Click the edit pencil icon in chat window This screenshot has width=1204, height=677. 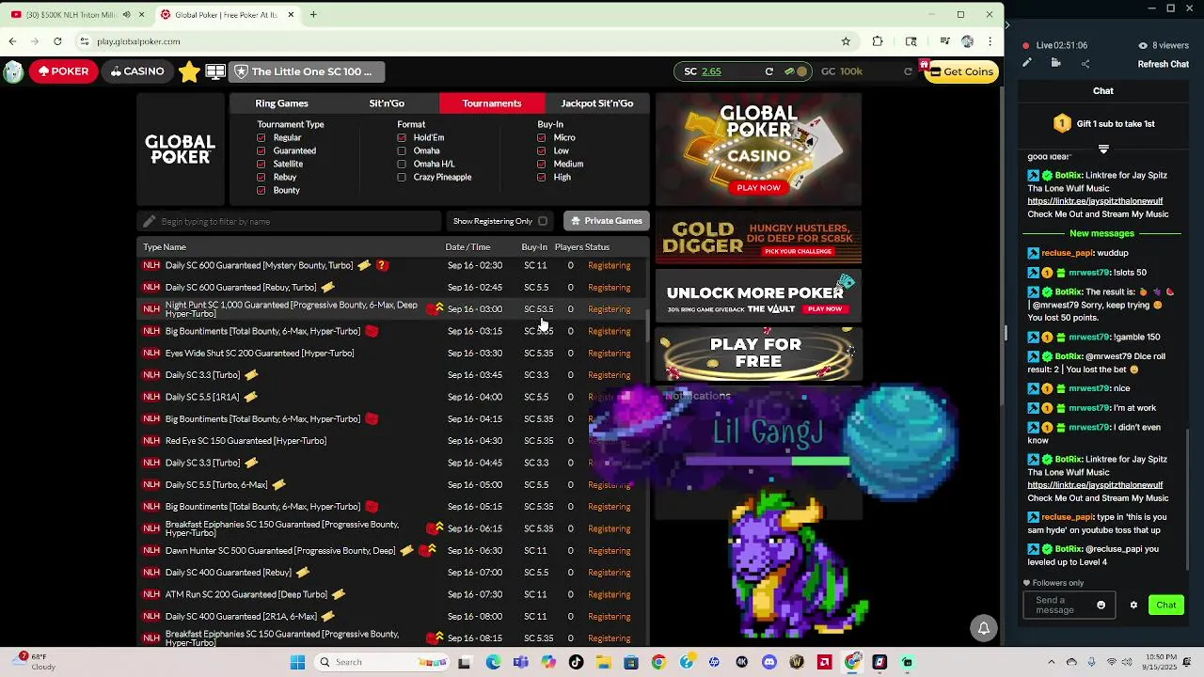(1027, 63)
